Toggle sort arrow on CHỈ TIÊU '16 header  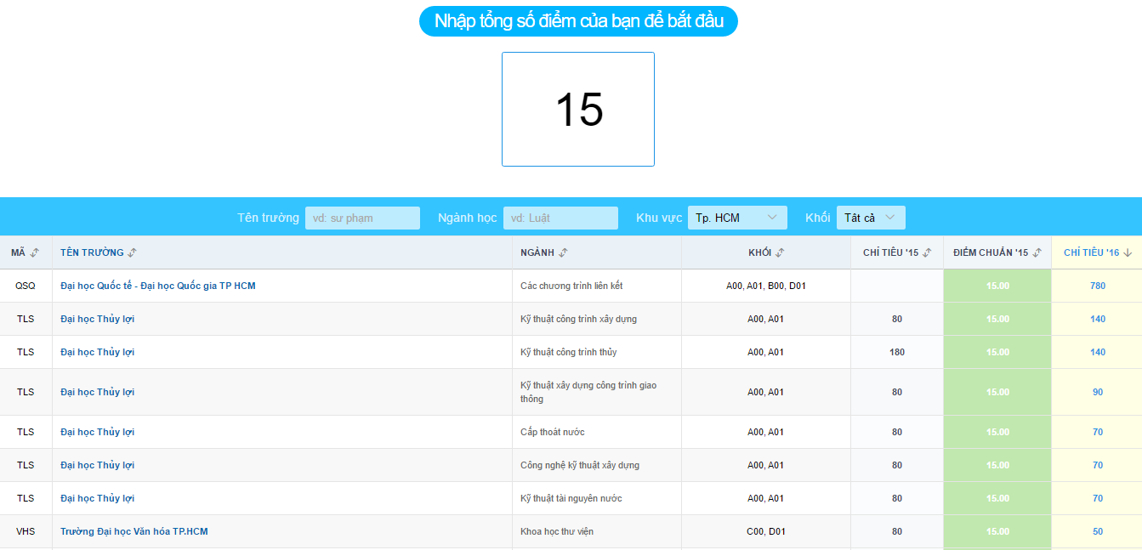tap(1128, 252)
